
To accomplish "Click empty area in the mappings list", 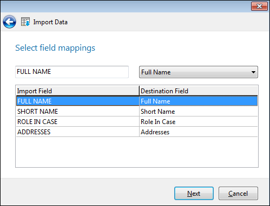I will point(137,152).
